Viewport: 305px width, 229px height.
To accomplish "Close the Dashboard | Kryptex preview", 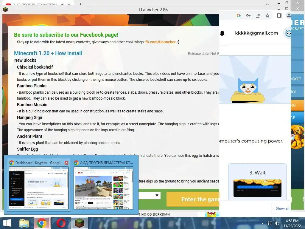I will [66, 163].
